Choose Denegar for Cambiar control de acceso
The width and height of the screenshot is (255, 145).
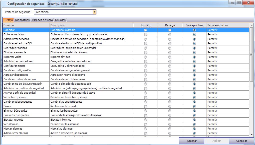point(170,79)
